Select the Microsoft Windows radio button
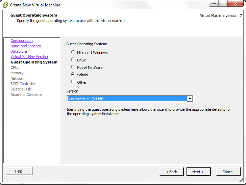Viewport: 246px width, 185px height. pyautogui.click(x=73, y=52)
